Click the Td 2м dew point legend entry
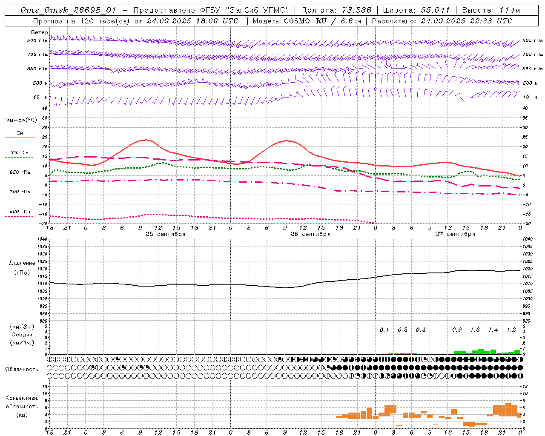Screen dimensions: 545x436 tap(20, 152)
